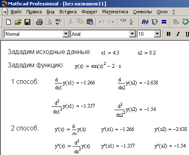Click the New document icon
This screenshot has width=189, height=155.
[8, 22]
